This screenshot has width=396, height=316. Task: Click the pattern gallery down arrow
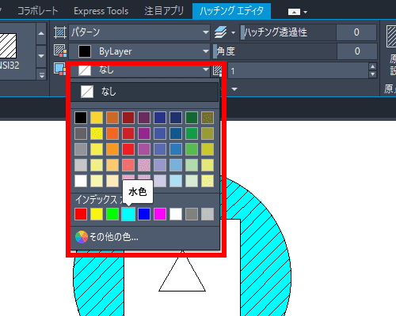(x=41, y=56)
